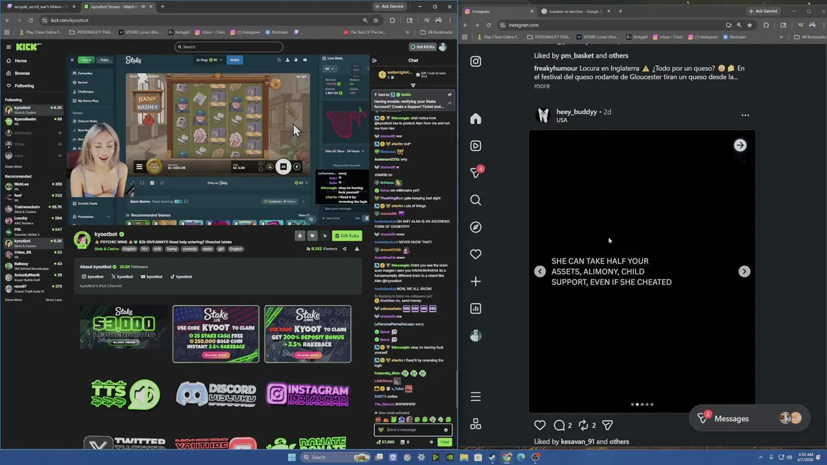Click the comedy stream tag
Image resolution: width=827 pixels, height=465 pixels.
[189, 249]
